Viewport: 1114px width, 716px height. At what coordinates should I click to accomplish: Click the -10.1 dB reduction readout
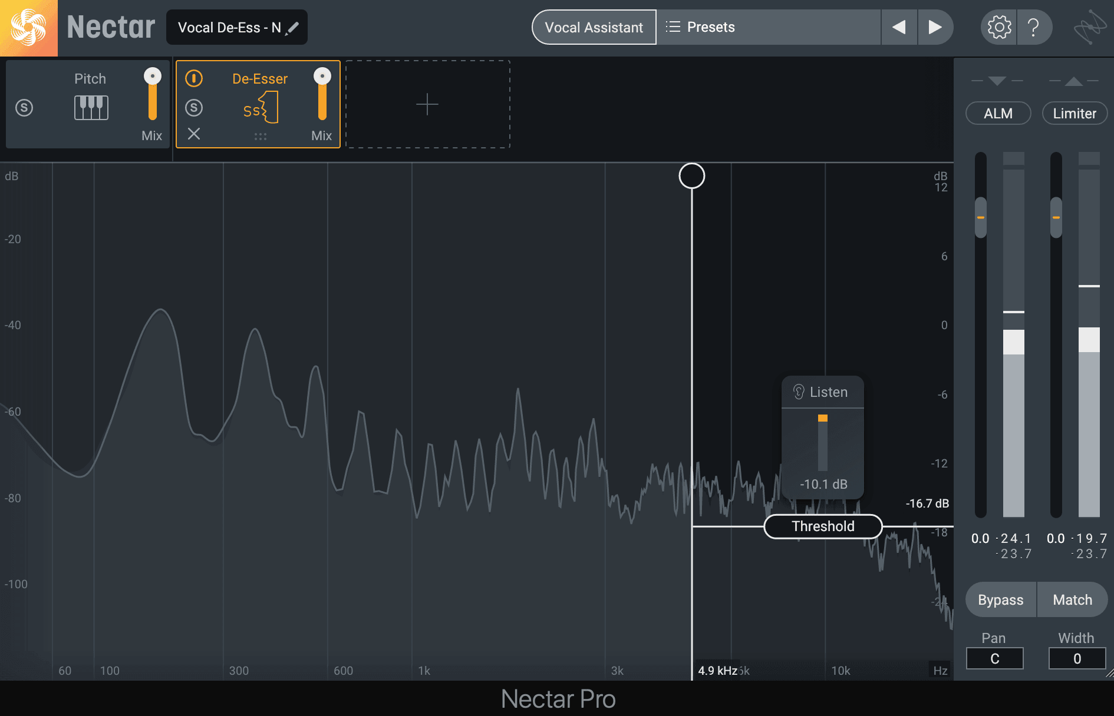pyautogui.click(x=823, y=484)
